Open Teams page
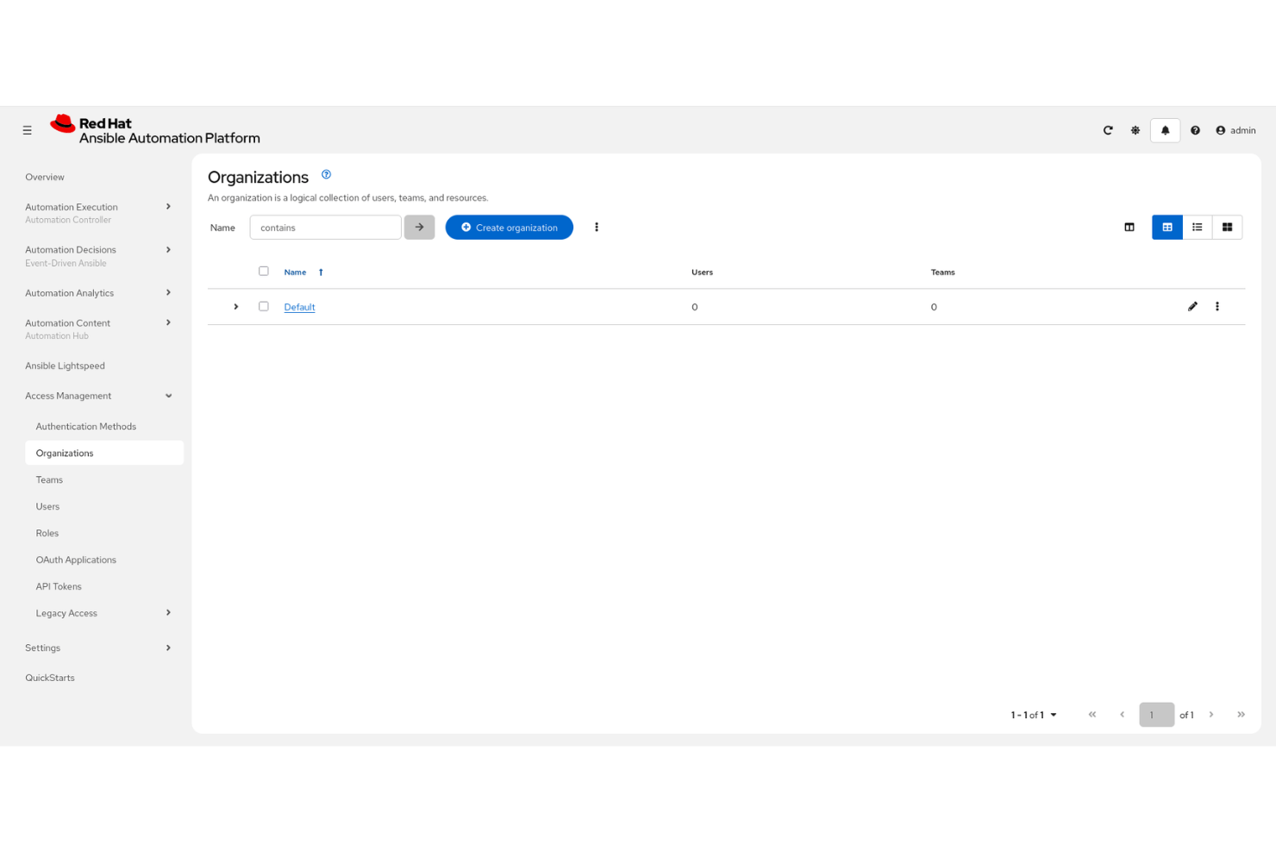 (x=49, y=480)
